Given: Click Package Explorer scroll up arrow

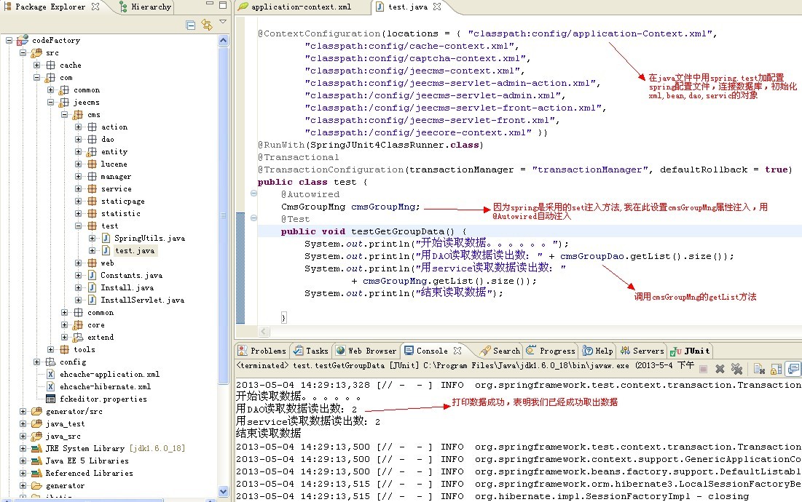Looking at the screenshot, I should coord(224,40).
